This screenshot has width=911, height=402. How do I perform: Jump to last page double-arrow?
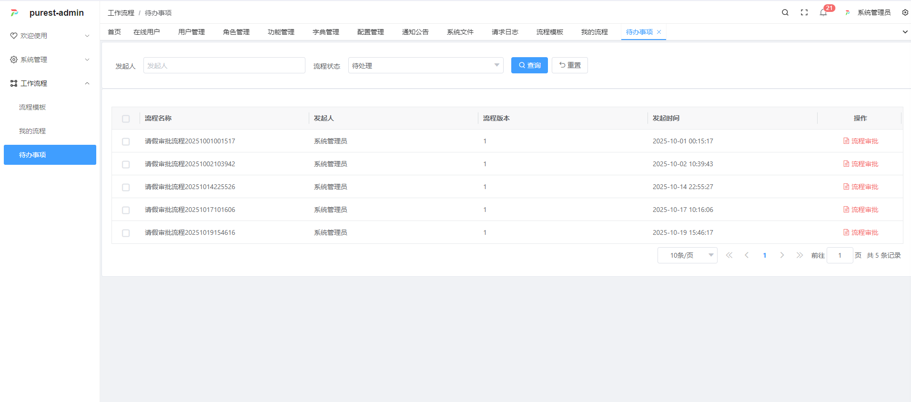pos(800,255)
